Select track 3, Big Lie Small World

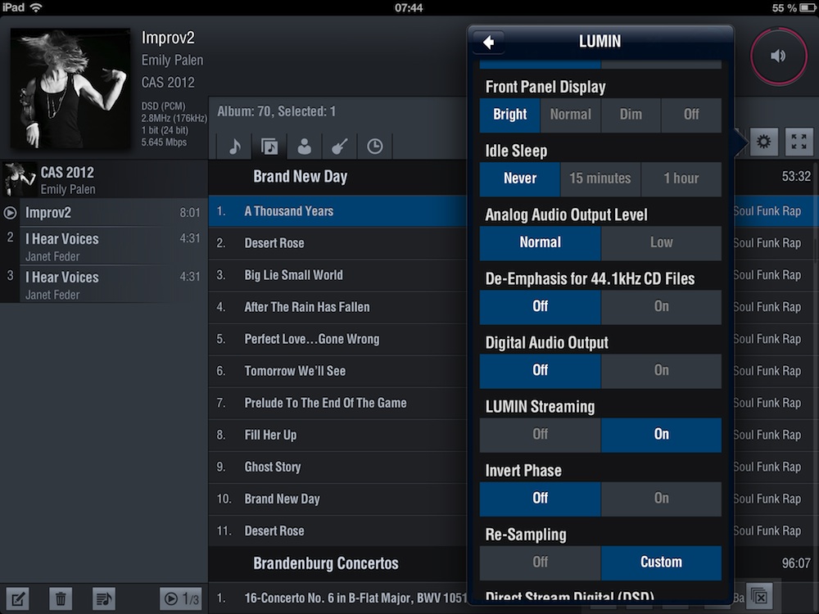point(337,275)
